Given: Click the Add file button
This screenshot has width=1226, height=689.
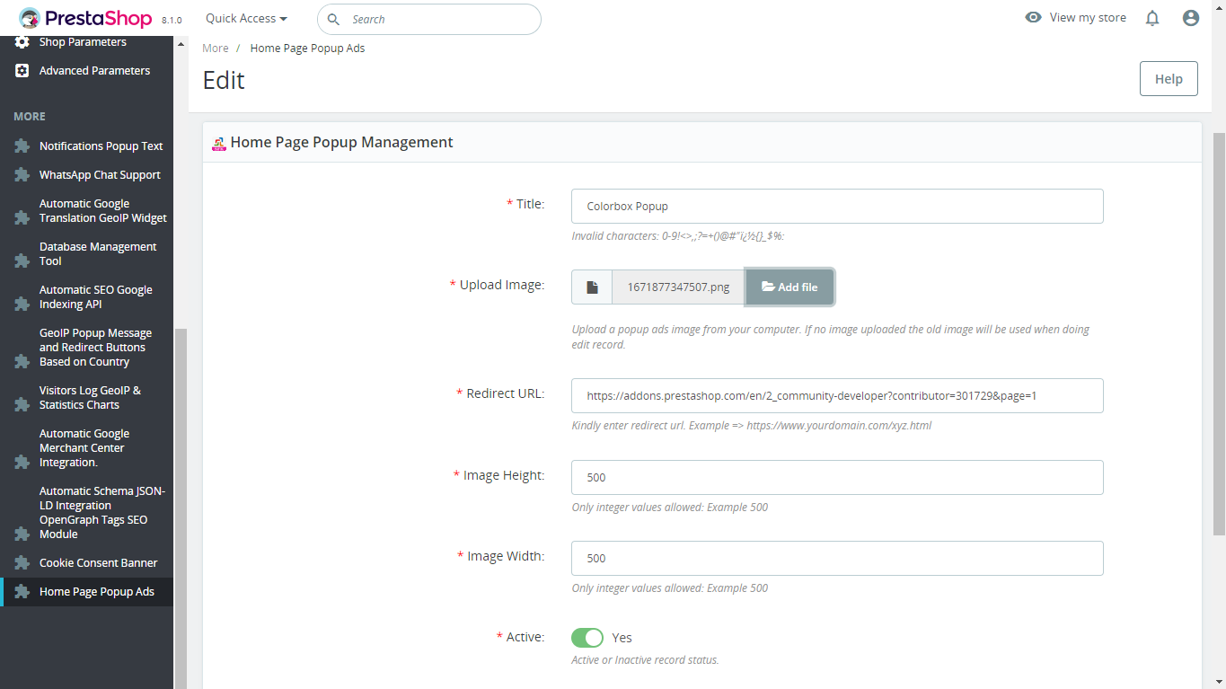Looking at the screenshot, I should tap(789, 287).
